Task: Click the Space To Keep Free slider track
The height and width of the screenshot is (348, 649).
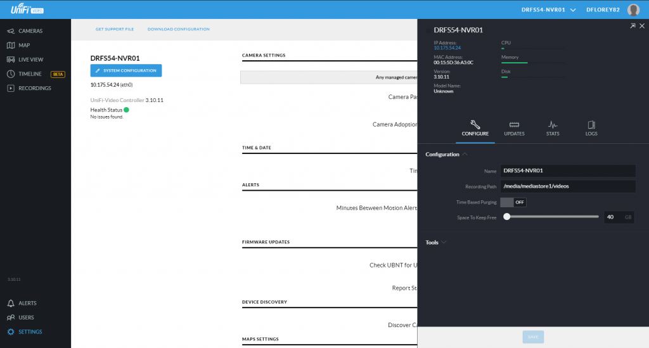Action: pyautogui.click(x=551, y=216)
